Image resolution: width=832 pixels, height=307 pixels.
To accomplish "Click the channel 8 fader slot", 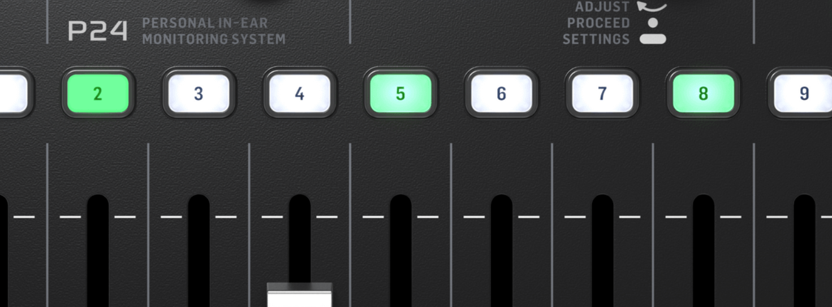I will click(703, 251).
